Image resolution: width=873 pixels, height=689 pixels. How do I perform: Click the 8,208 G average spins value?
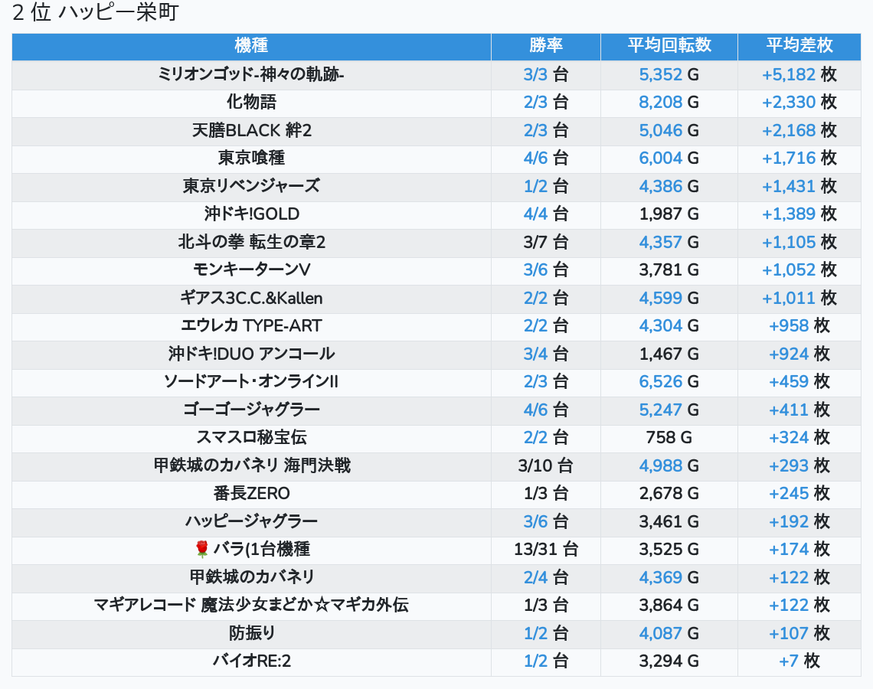coord(669,103)
